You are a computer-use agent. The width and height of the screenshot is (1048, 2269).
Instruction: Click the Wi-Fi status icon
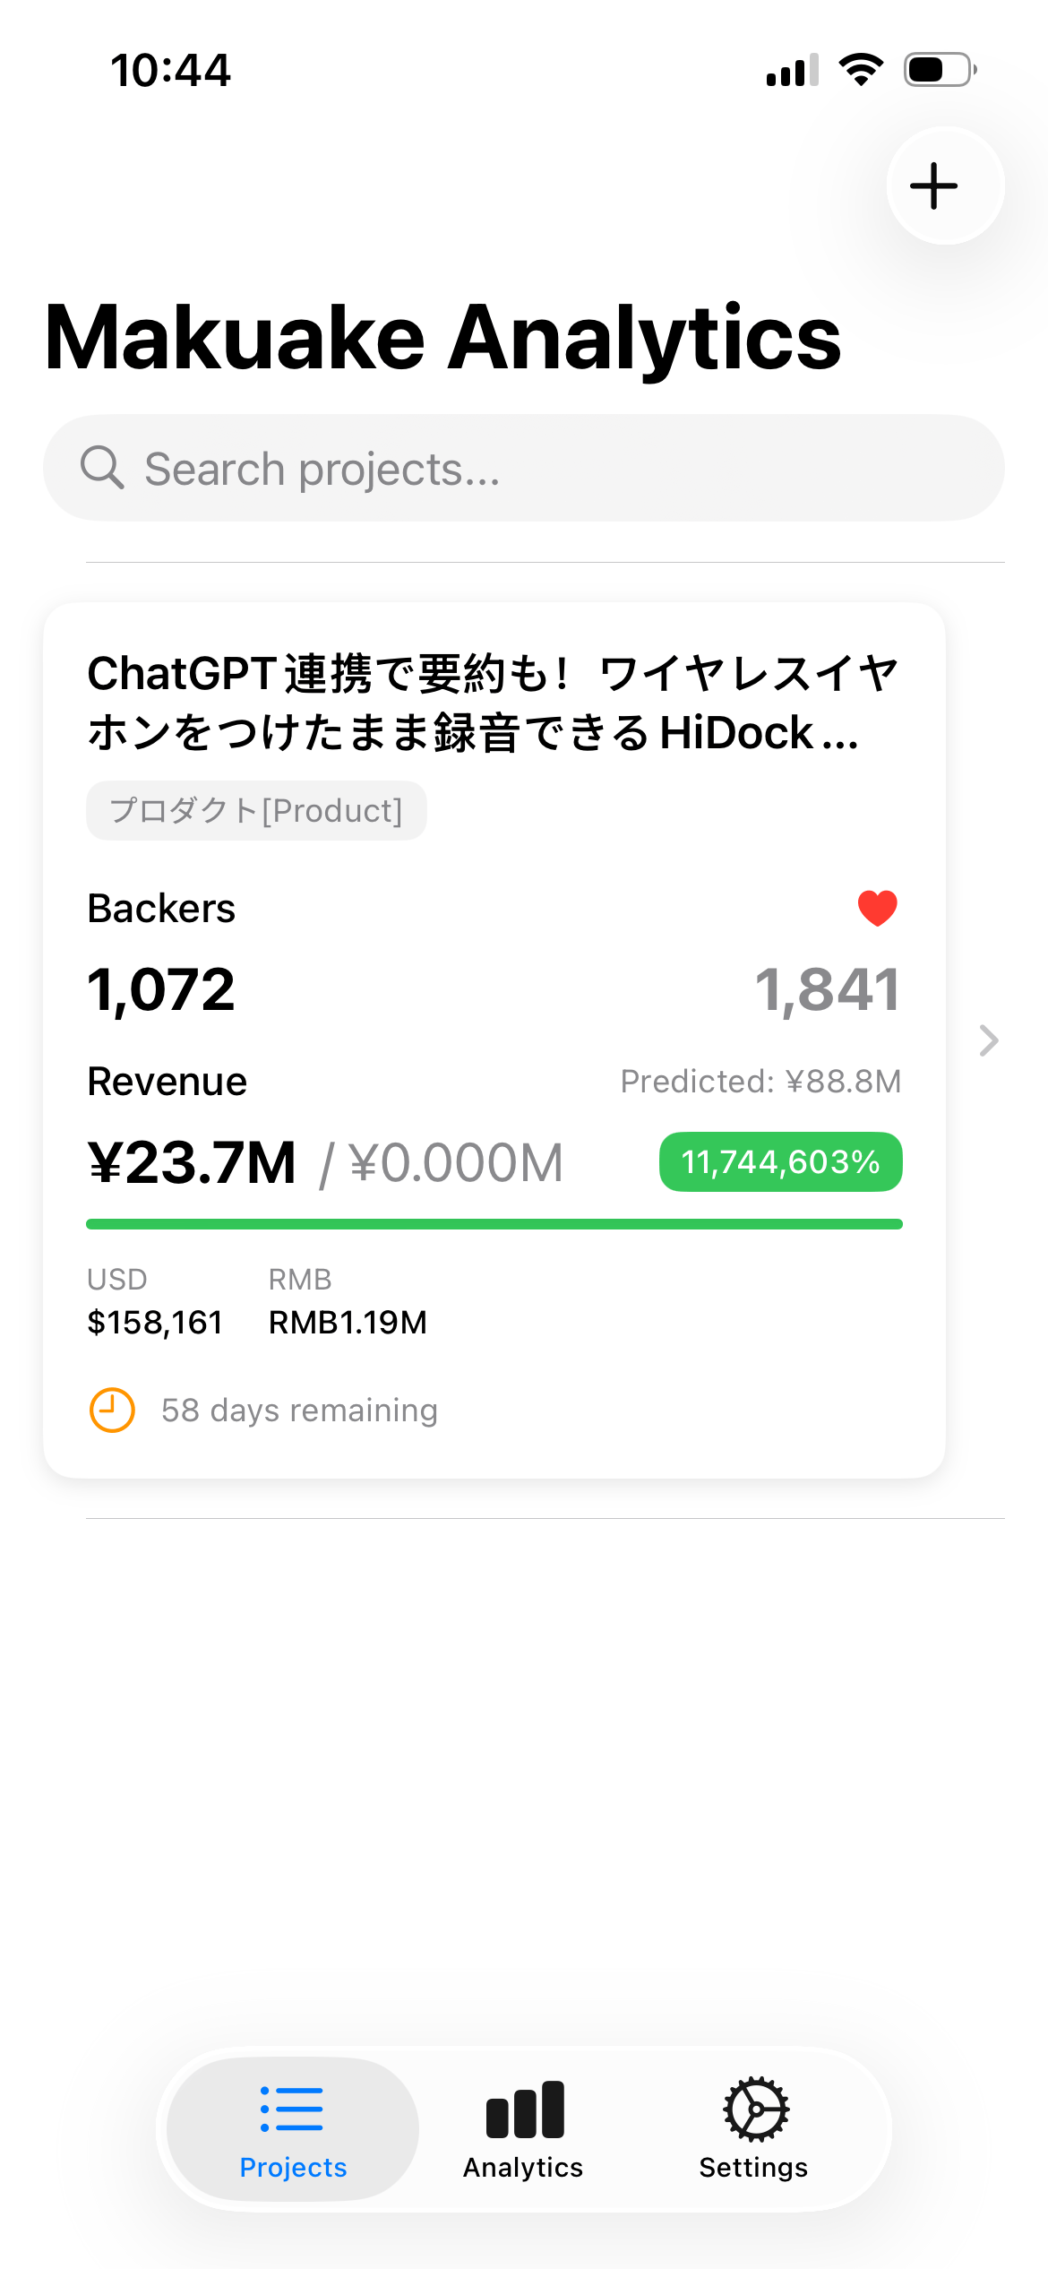pyautogui.click(x=861, y=70)
